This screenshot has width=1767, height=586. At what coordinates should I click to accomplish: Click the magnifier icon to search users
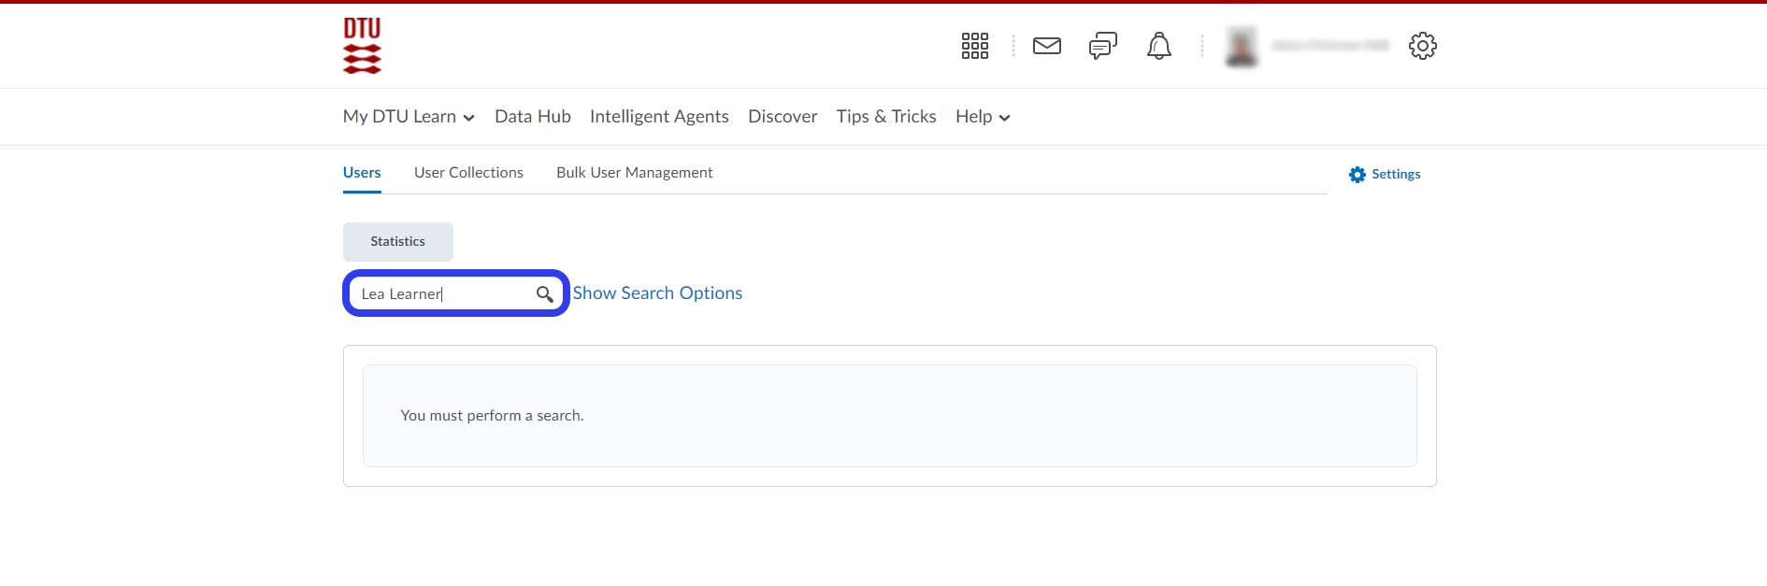coord(544,294)
